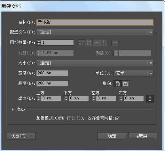Click the arrange by column artboard icon
This screenshot has height=151, width=165.
tap(104, 43)
